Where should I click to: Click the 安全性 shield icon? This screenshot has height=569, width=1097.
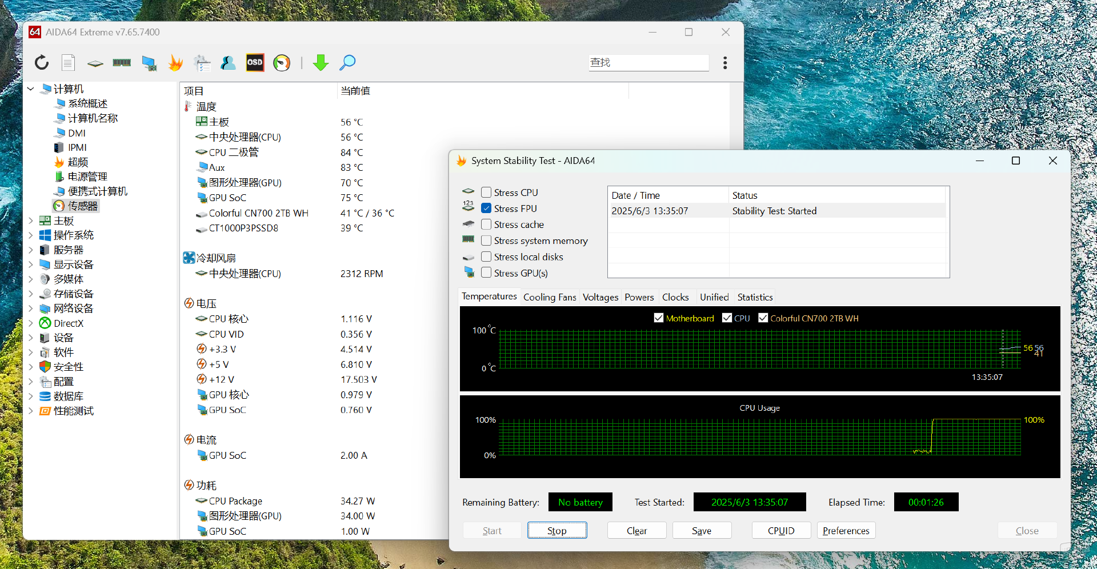[45, 367]
